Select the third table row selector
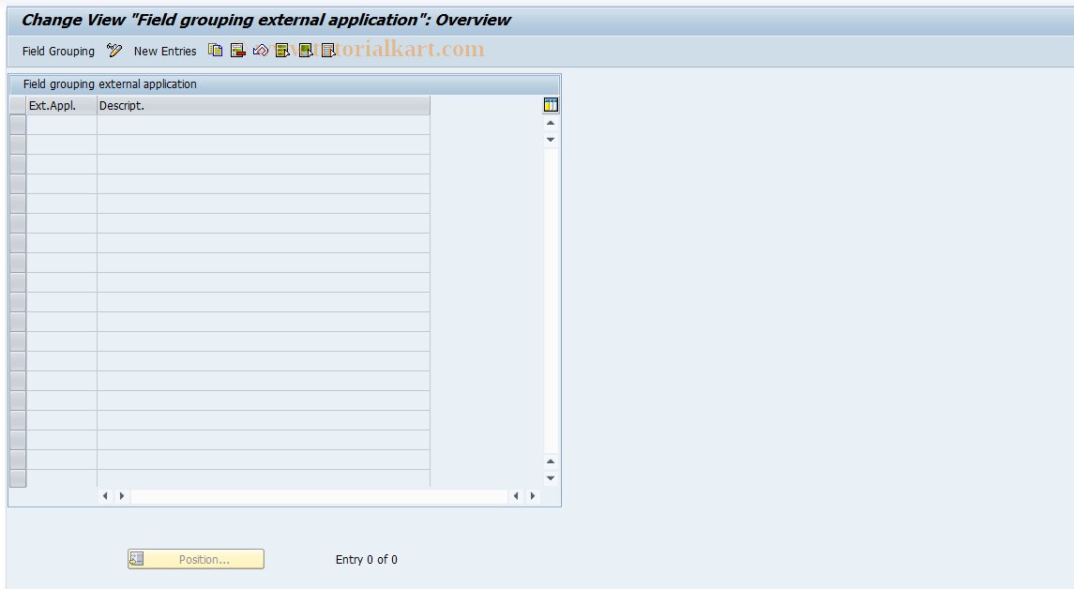 (18, 164)
